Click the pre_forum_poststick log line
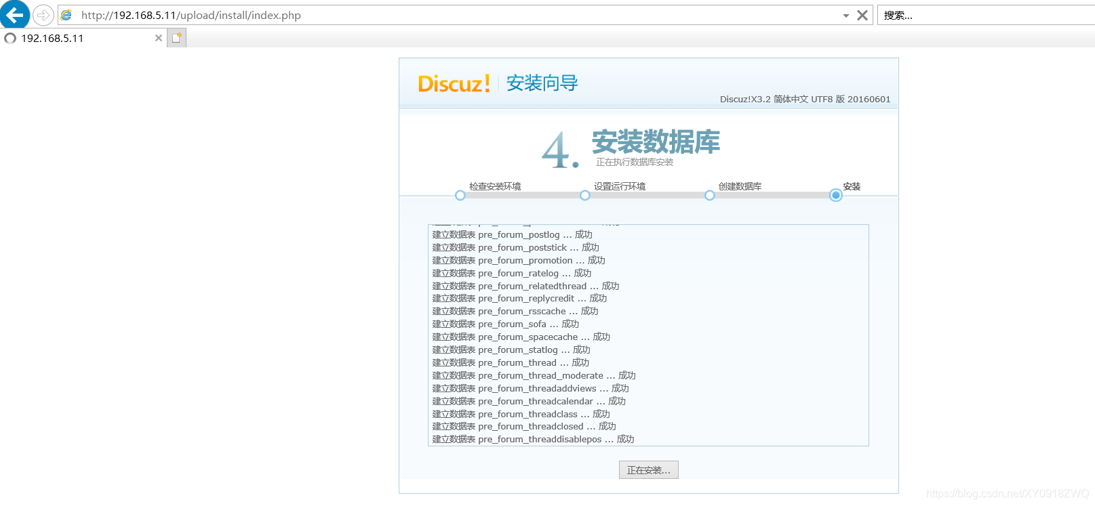Viewport: 1095px width, 506px height. pos(516,247)
